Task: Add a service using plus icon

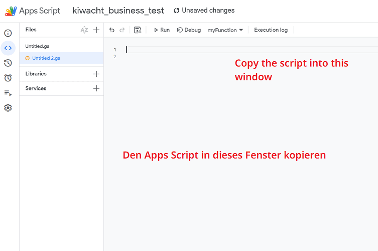Action: click(96, 88)
